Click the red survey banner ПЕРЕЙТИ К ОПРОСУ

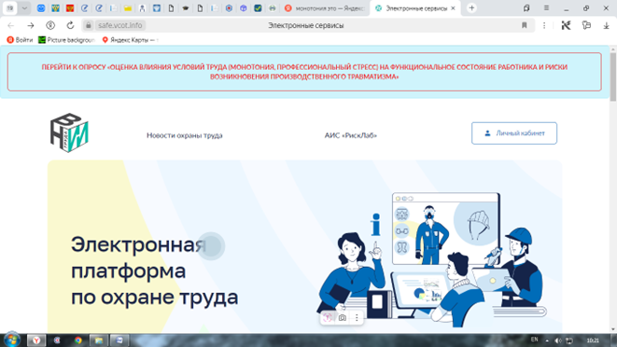point(304,72)
